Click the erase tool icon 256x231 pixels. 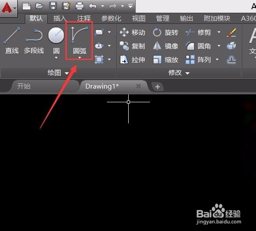coord(232,32)
